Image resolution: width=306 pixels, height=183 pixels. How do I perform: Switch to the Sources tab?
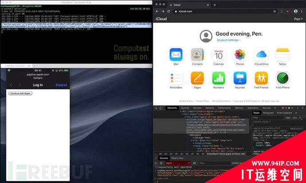(197, 108)
